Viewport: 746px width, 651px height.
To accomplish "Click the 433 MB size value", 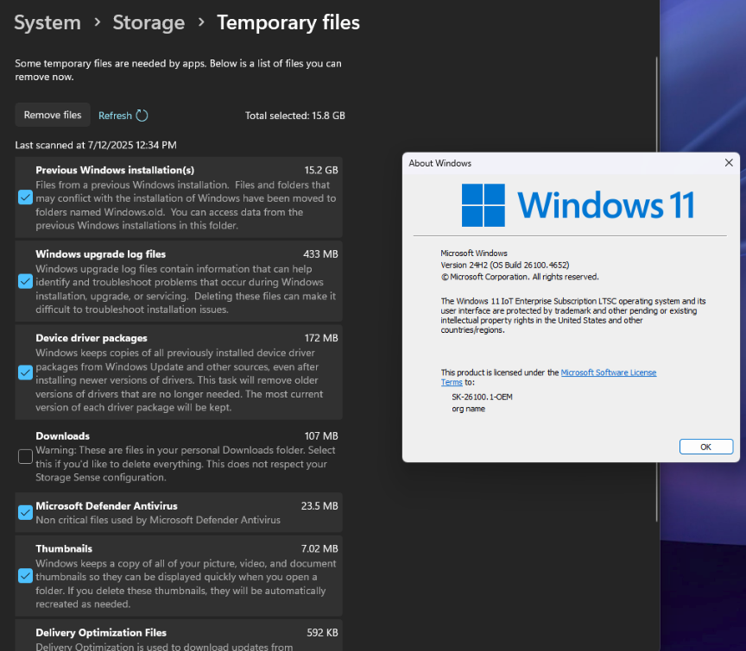I will (320, 254).
